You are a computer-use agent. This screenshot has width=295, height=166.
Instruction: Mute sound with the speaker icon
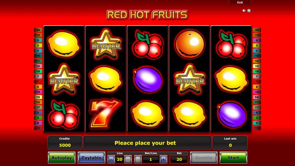click(244, 11)
